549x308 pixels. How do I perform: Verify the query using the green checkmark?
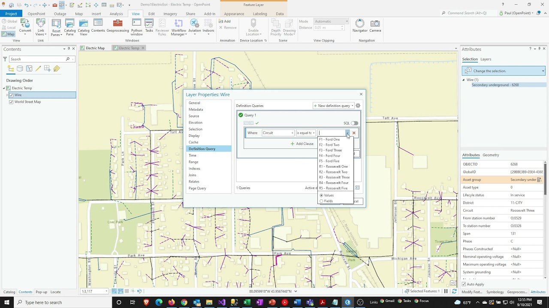coord(257,123)
